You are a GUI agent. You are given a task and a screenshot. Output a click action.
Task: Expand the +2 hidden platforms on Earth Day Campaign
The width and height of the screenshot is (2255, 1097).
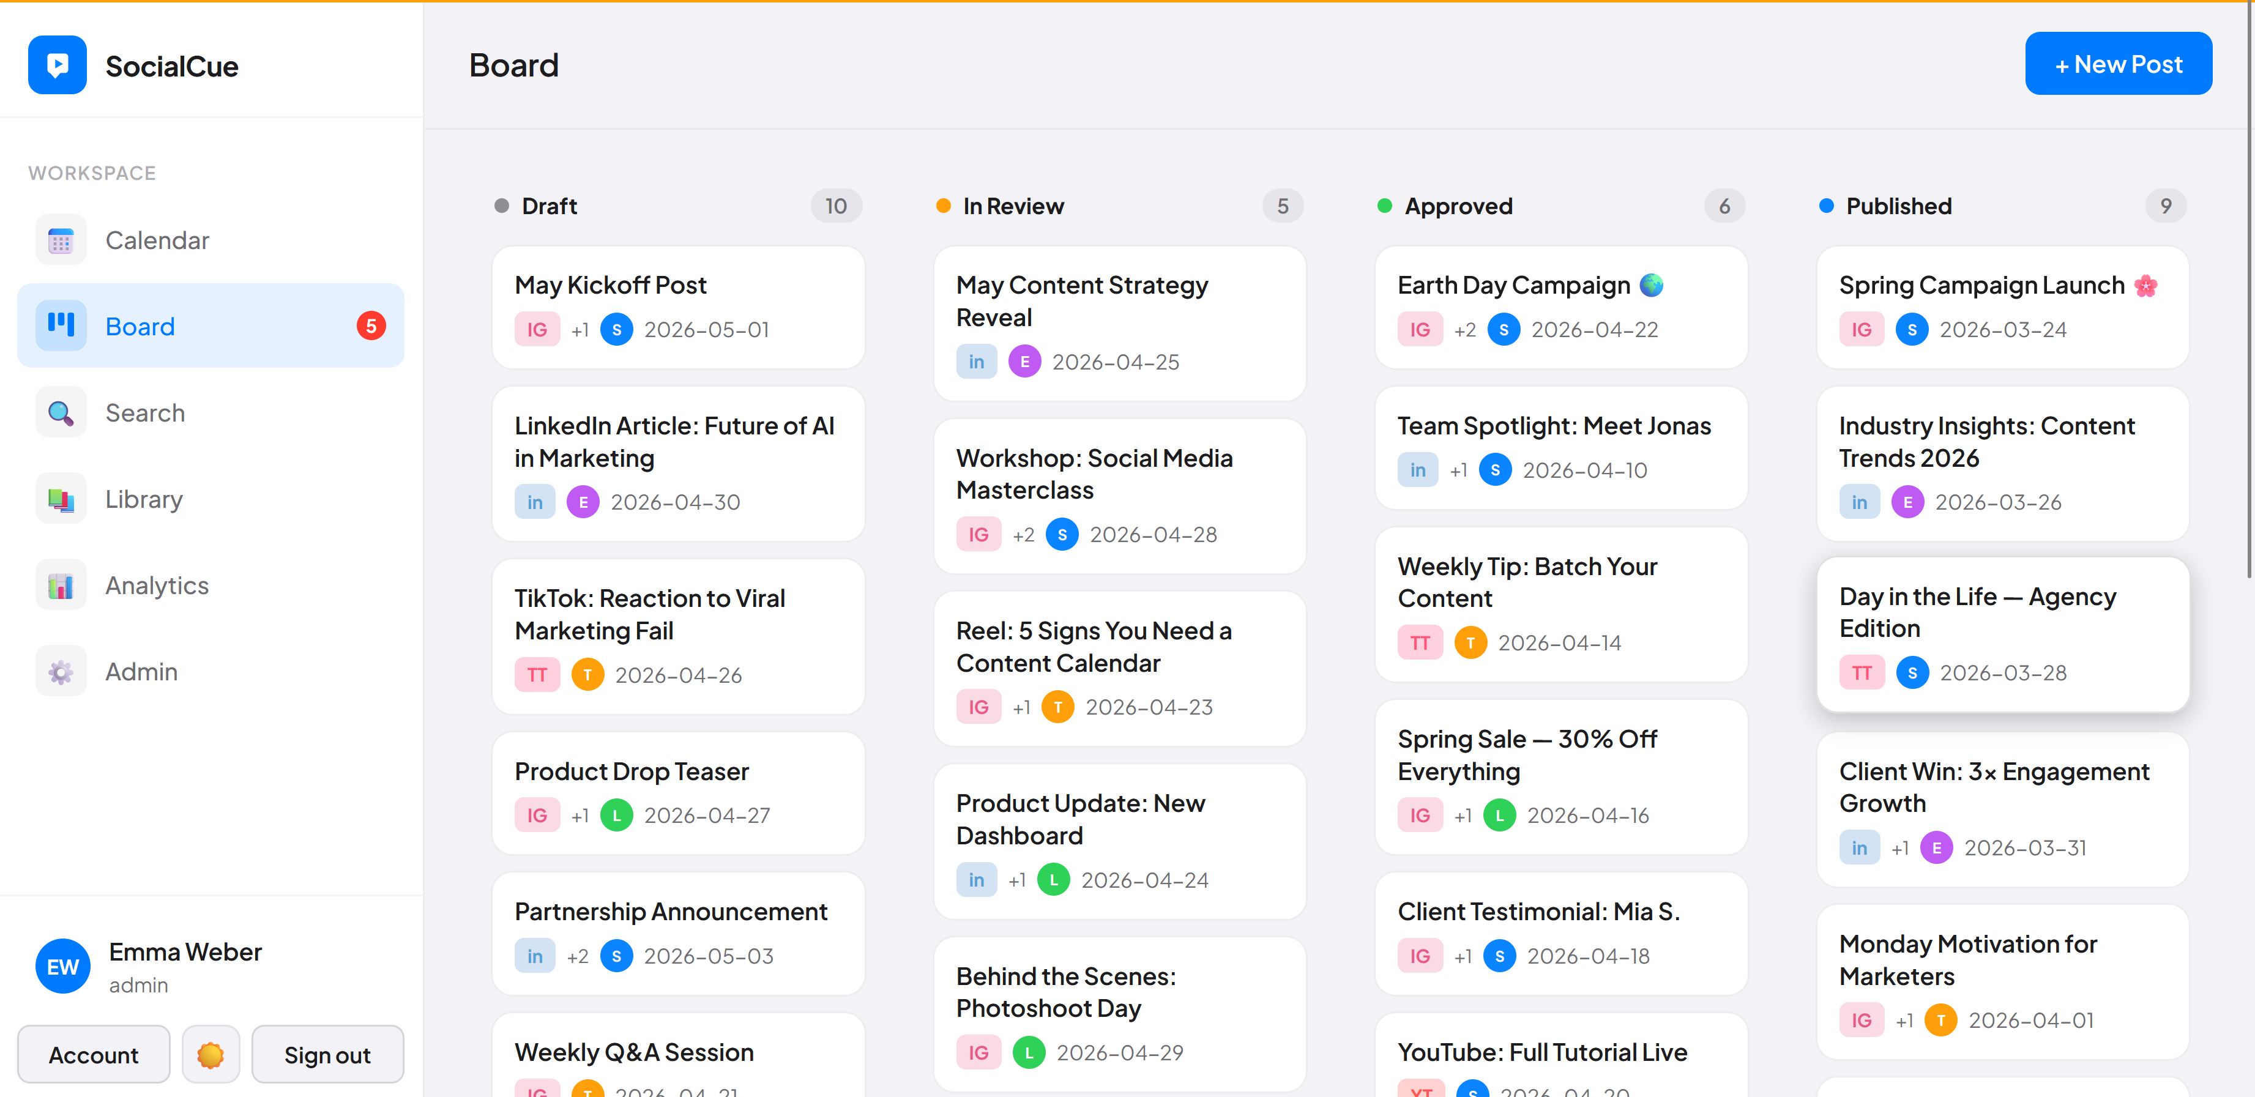[x=1464, y=329]
